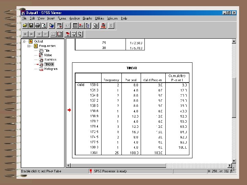The width and height of the screenshot is (247, 185).
Task: Click the Insert Heading toolbar icon
Action: coord(68,34)
